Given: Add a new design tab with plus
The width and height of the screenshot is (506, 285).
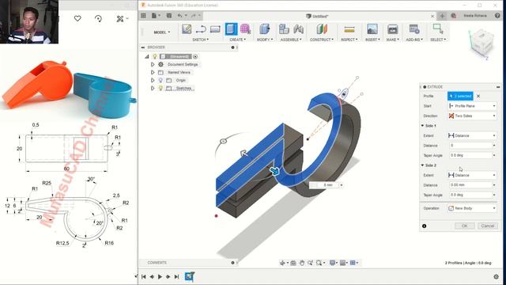Looking at the screenshot, I should pos(442,16).
